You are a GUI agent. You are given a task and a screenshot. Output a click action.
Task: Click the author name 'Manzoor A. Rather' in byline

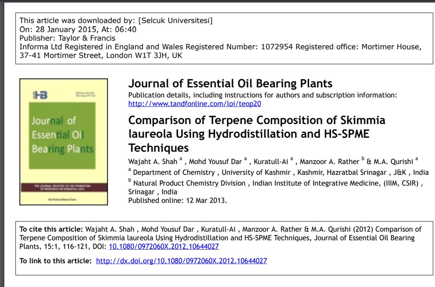(x=329, y=162)
